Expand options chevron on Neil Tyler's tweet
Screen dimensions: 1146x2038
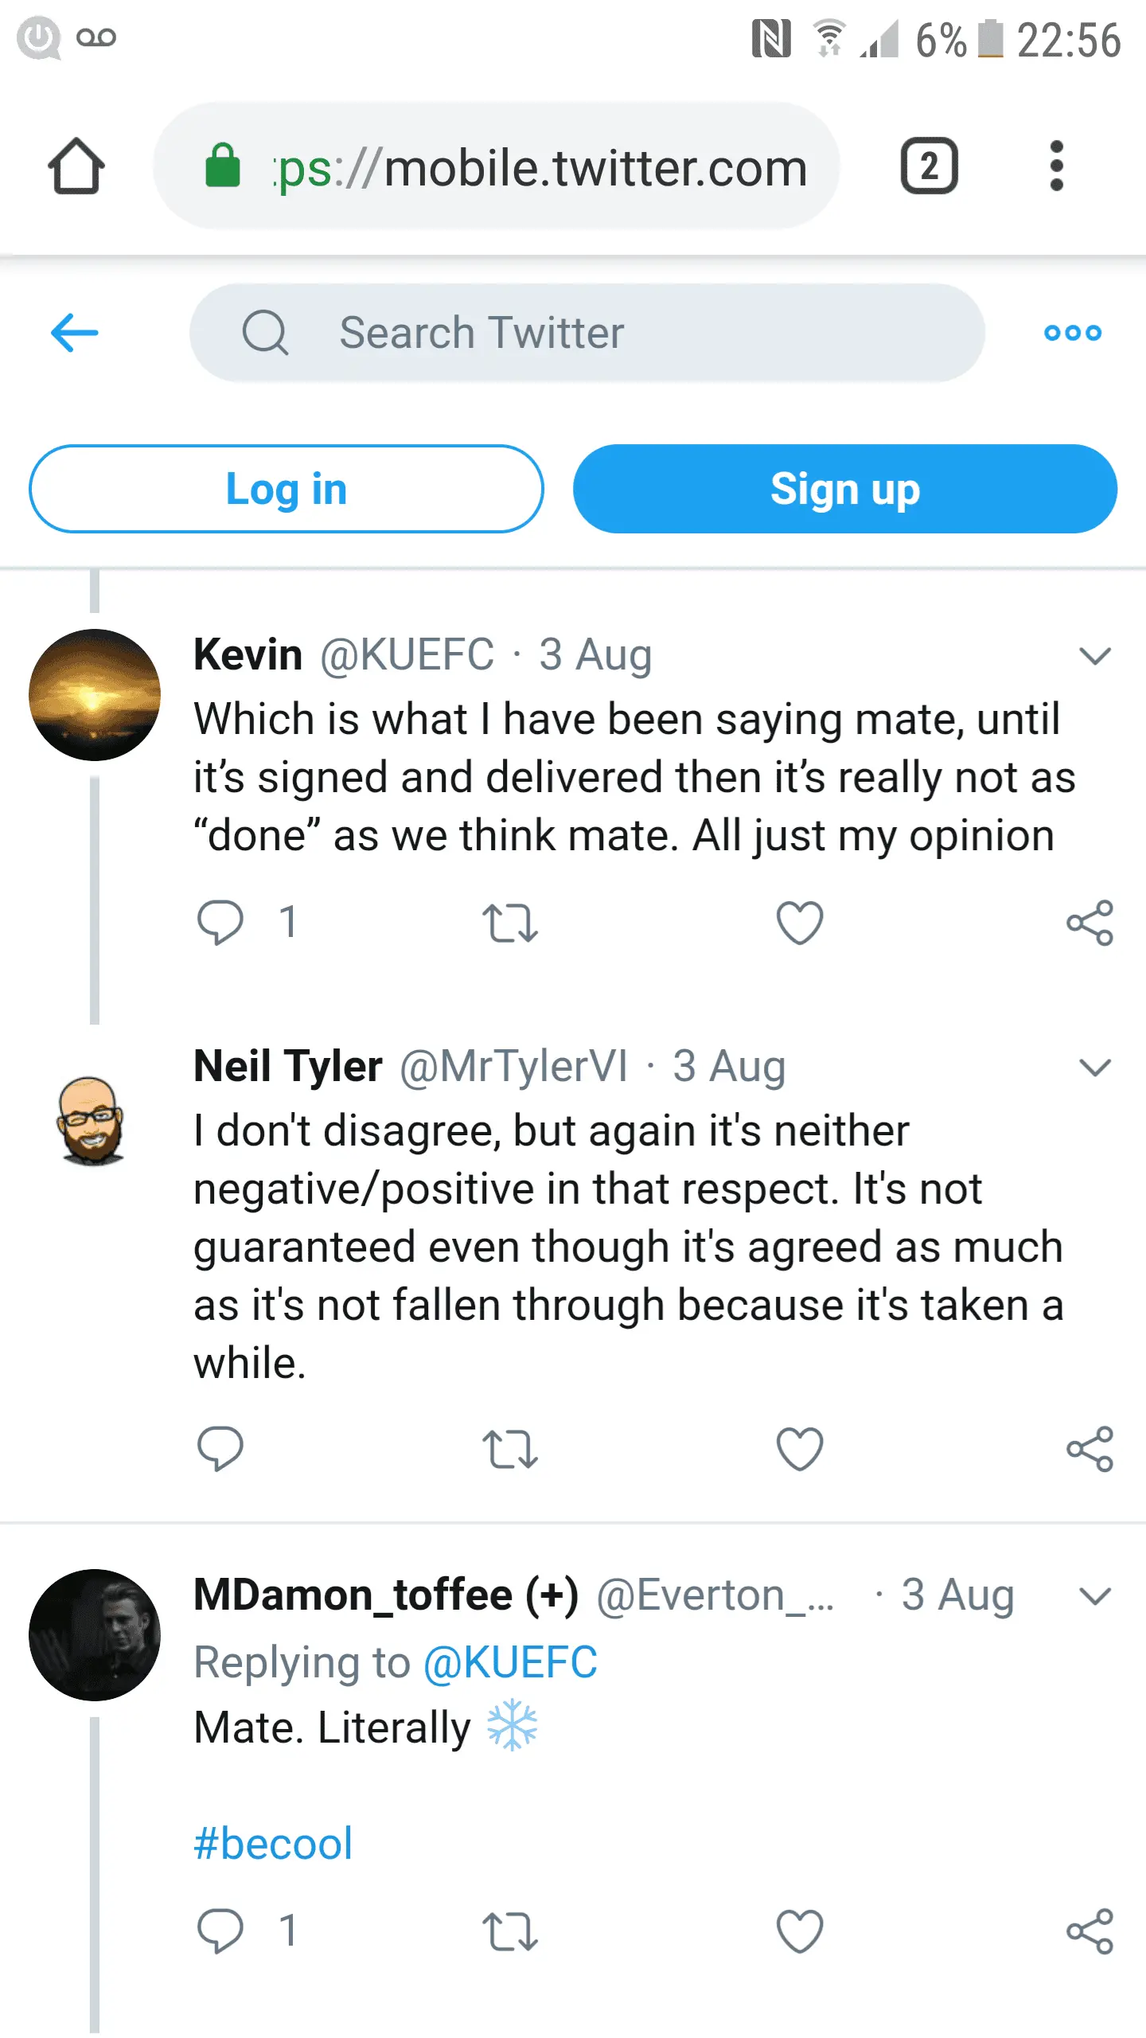tap(1095, 1067)
